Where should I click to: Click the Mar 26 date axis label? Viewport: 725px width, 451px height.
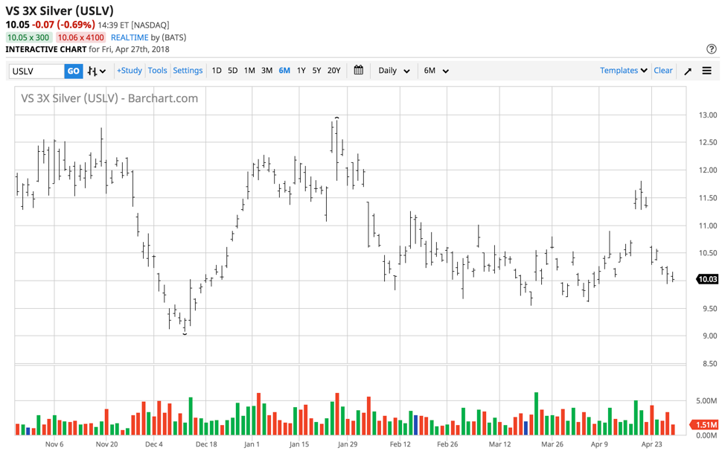(x=552, y=444)
